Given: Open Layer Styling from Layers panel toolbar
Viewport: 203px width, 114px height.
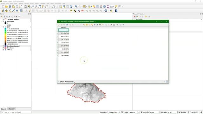Looking at the screenshot, I should click(x=2, y=17).
